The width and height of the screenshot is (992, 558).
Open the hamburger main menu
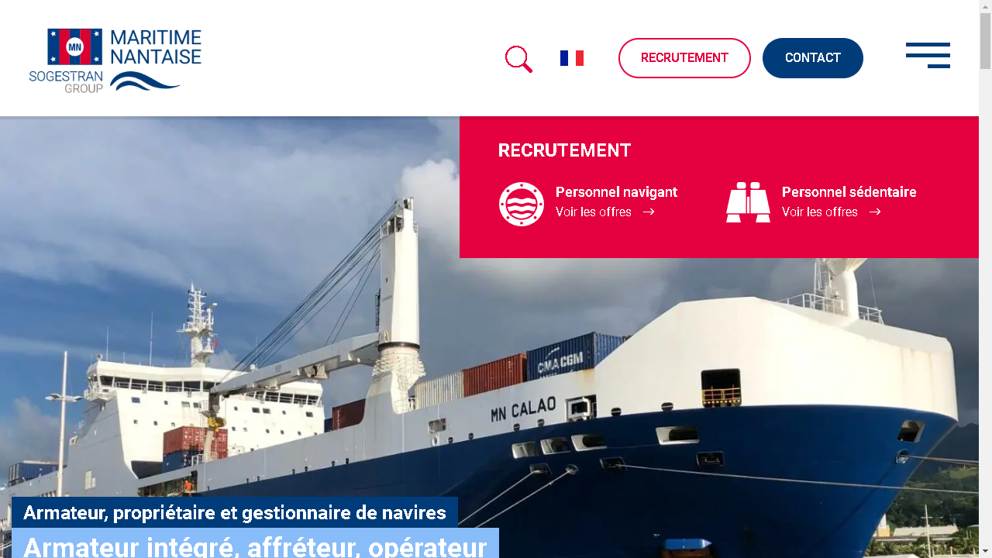click(928, 55)
